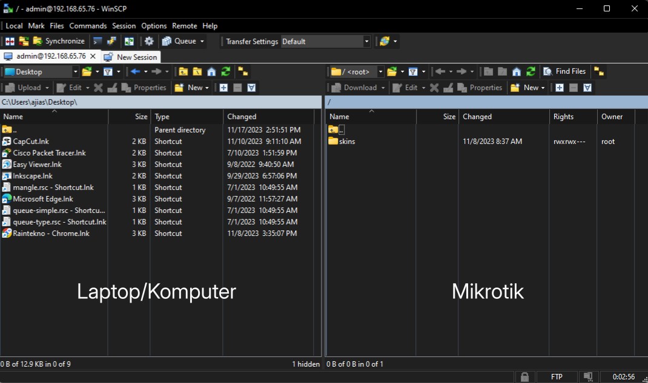Refresh the local panel directory
The height and width of the screenshot is (383, 648).
pos(225,71)
